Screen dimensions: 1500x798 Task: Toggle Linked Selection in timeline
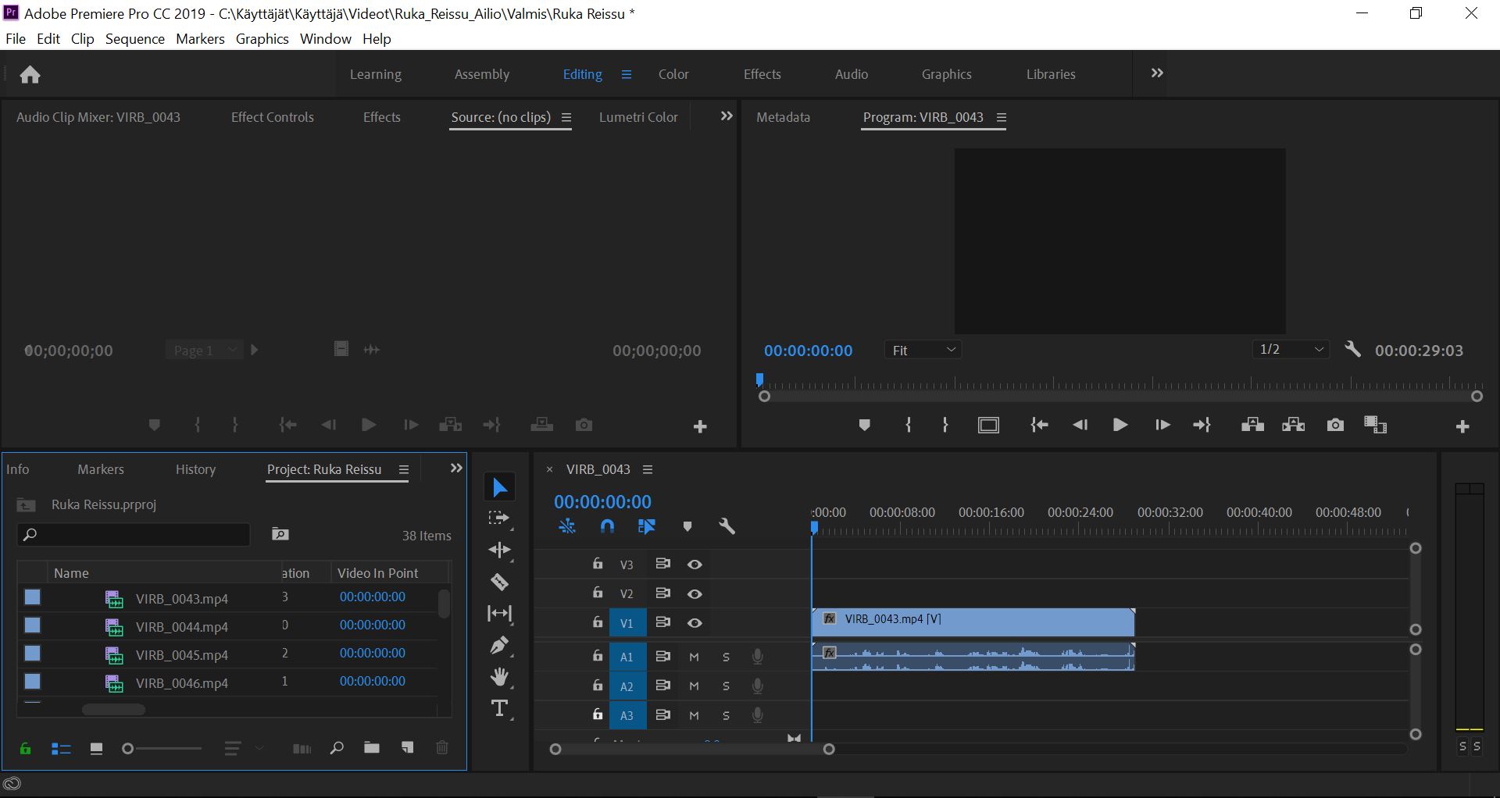point(646,526)
